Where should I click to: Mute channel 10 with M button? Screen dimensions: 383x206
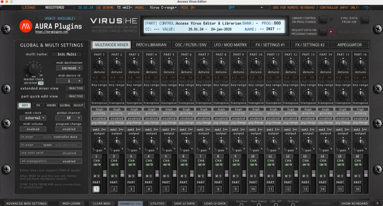coord(251,176)
